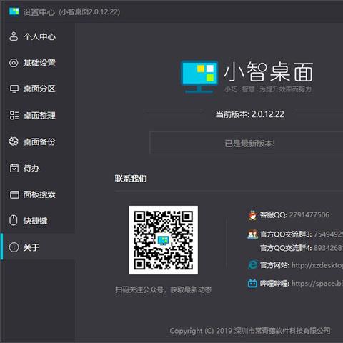Open the 待办 section

[x=38, y=168]
